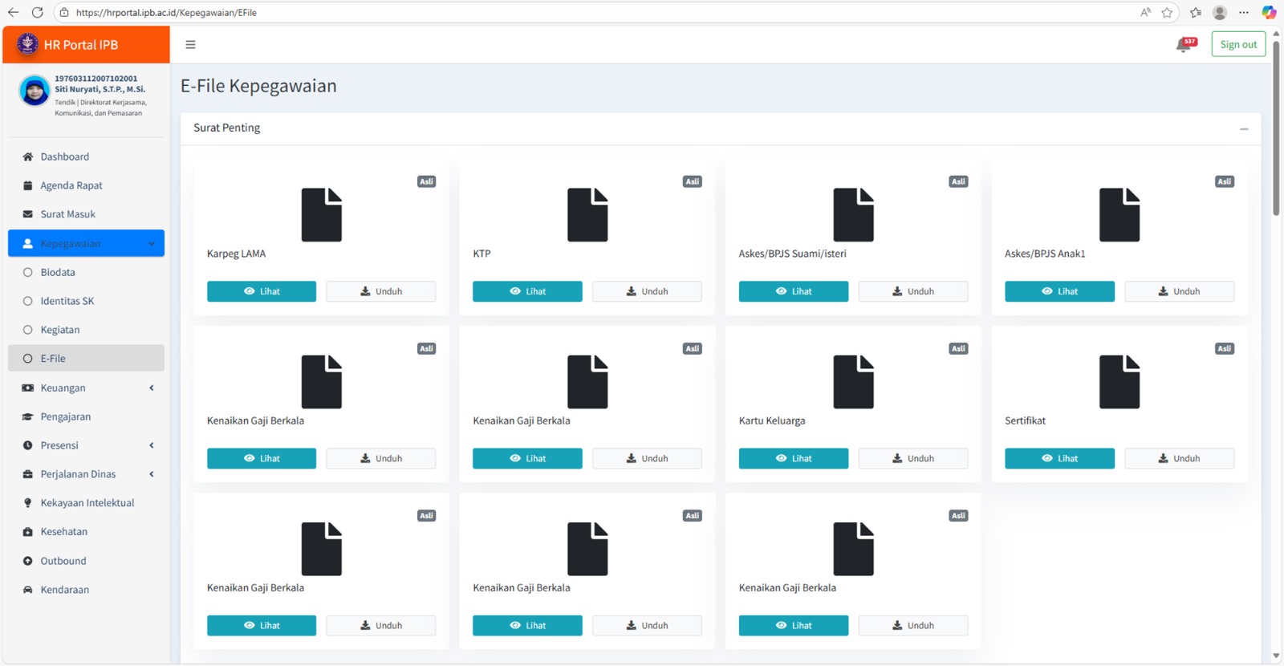
Task: Click the HR Portal IPB logo
Action: [x=28, y=44]
